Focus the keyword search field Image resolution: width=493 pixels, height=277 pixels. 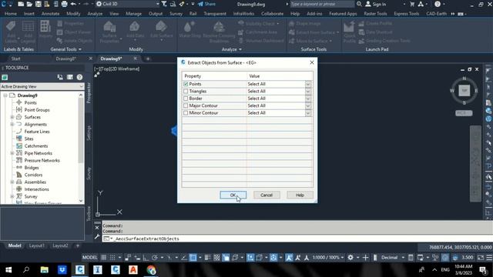321,4
